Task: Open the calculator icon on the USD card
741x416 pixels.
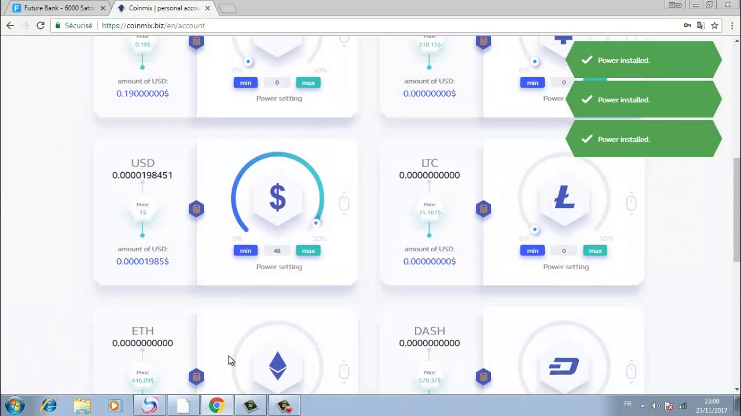Action: [x=196, y=209]
